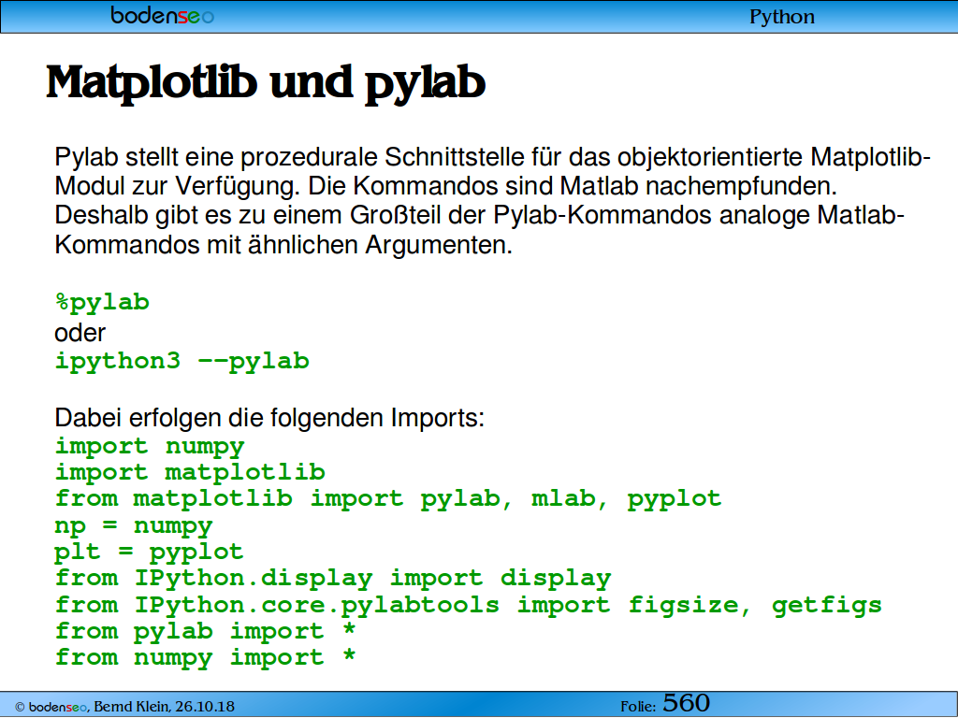Click the '%pylab' code line

pos(102,302)
